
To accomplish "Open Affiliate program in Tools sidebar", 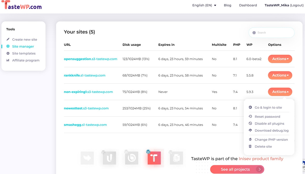I will pos(26,60).
